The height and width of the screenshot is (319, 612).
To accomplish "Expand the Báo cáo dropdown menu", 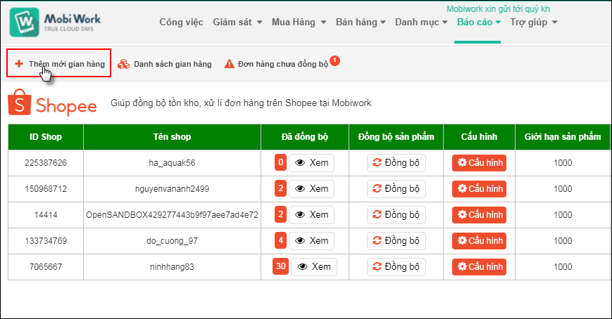I will pyautogui.click(x=479, y=22).
